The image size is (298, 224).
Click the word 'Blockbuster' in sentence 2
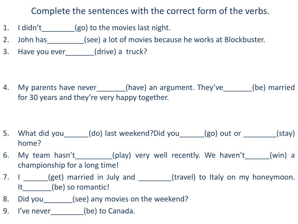pyautogui.click(x=244, y=40)
